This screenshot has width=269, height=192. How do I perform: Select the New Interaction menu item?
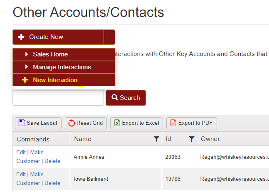point(64,80)
